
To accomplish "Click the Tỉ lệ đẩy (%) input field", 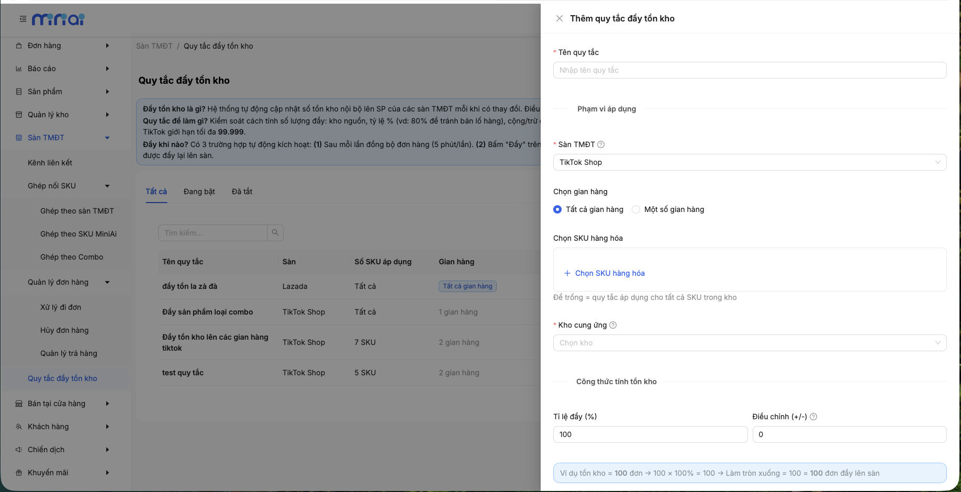I will point(650,434).
